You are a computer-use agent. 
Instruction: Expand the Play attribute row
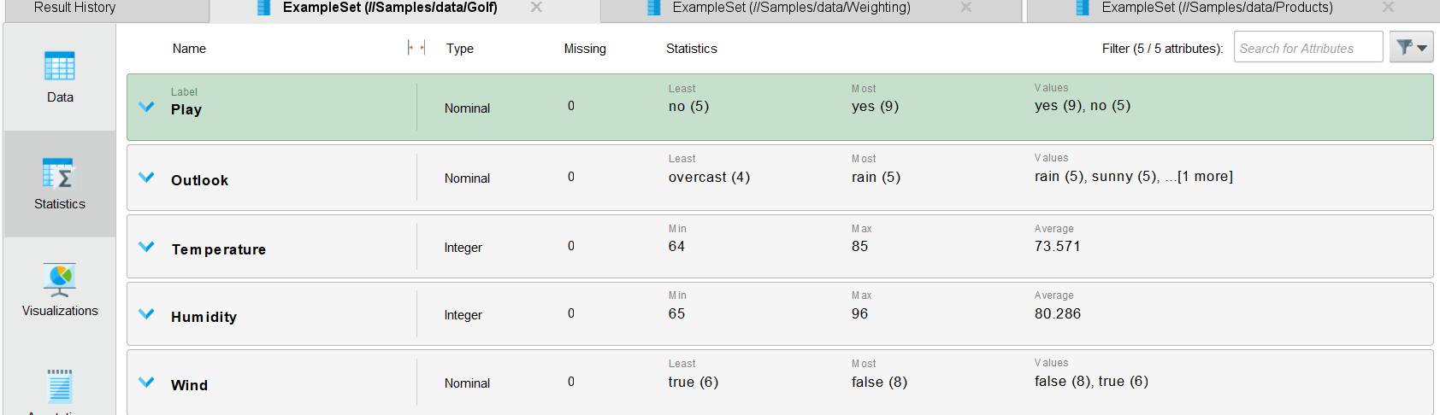pos(146,108)
